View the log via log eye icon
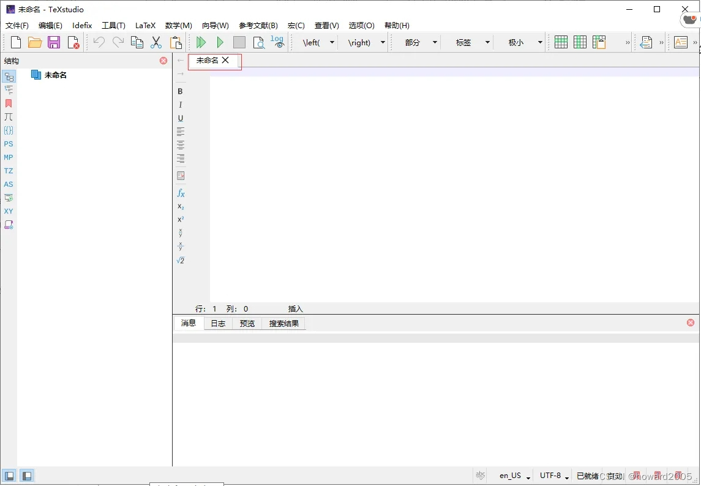Image resolution: width=701 pixels, height=486 pixels. click(x=277, y=42)
